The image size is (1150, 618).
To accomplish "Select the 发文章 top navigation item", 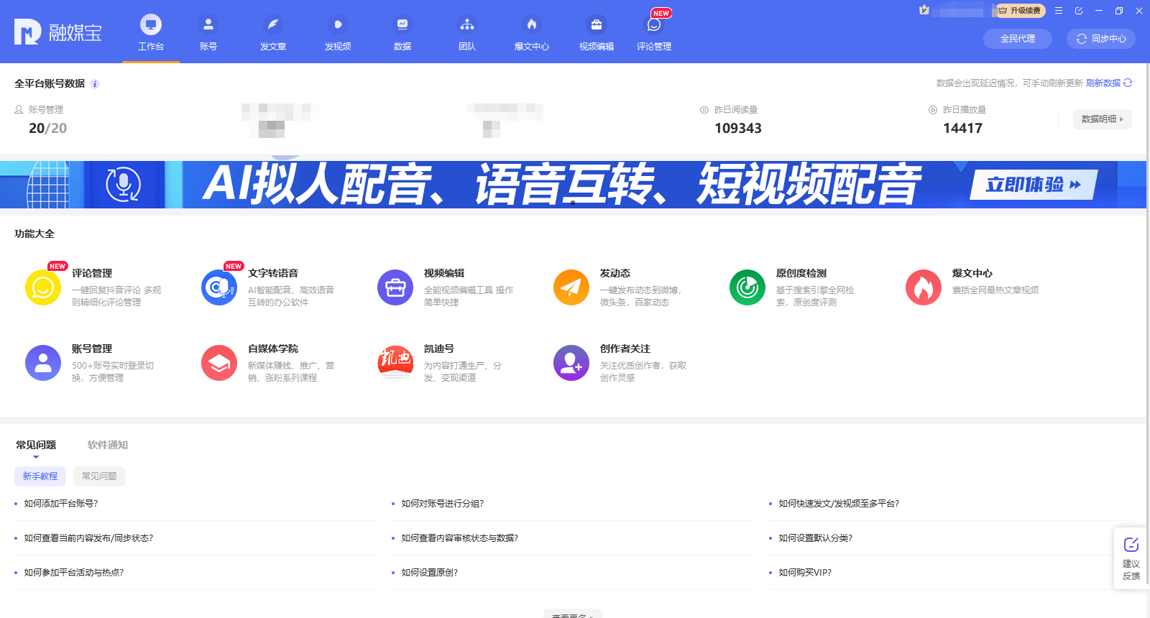I will click(x=273, y=33).
